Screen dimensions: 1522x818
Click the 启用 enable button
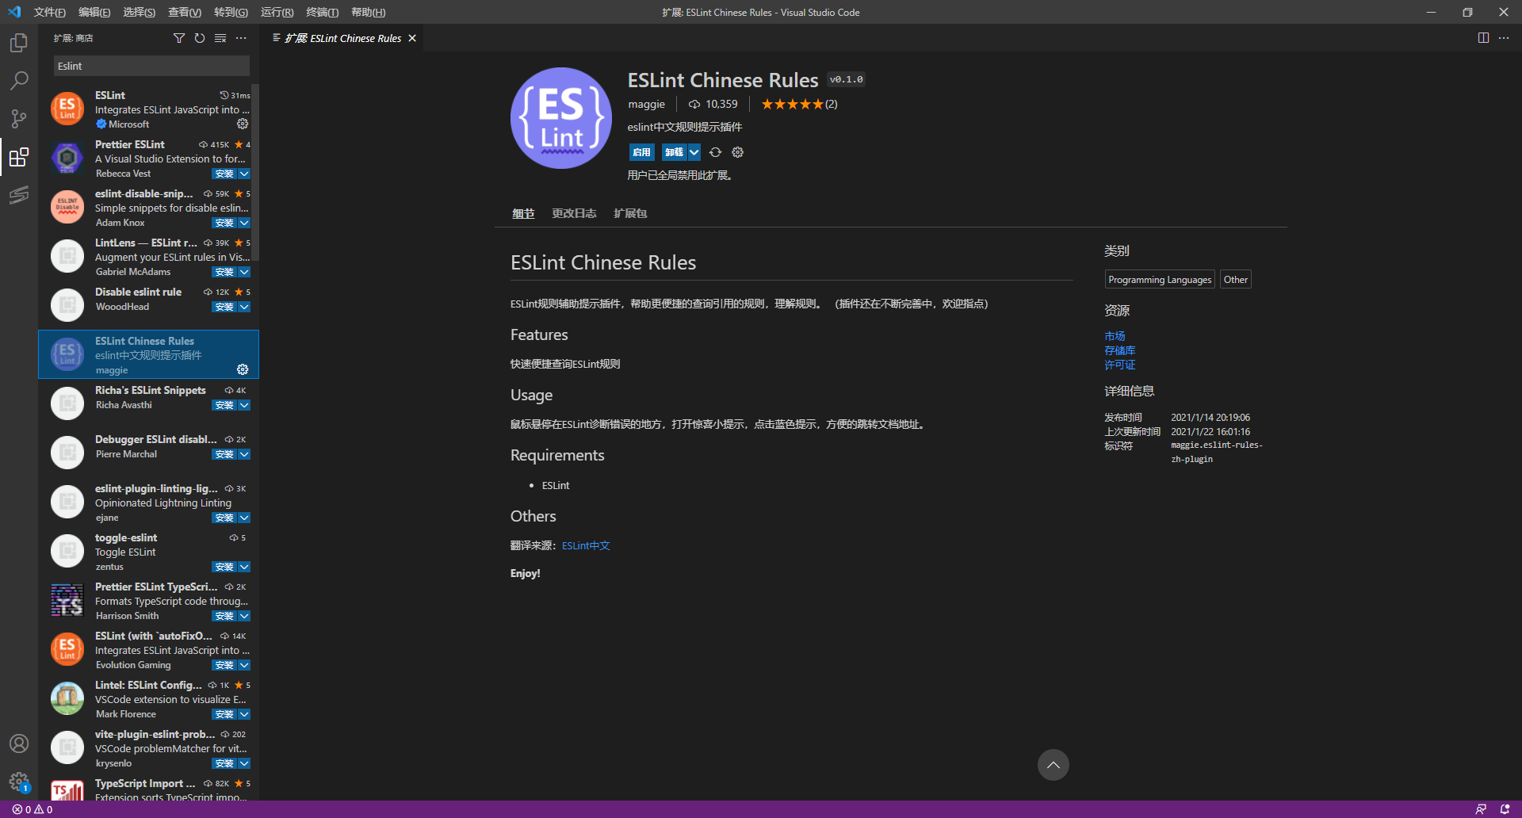point(641,152)
